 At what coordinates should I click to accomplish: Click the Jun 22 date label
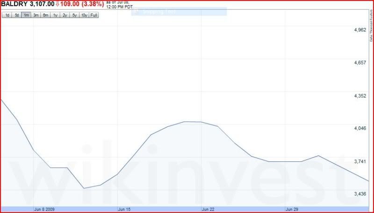pyautogui.click(x=208, y=209)
